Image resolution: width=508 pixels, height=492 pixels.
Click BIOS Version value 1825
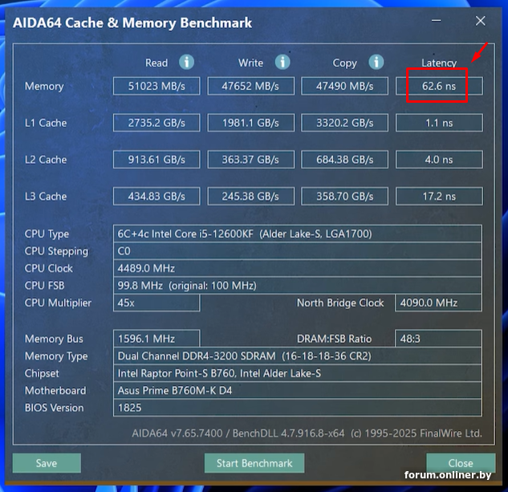(298, 408)
